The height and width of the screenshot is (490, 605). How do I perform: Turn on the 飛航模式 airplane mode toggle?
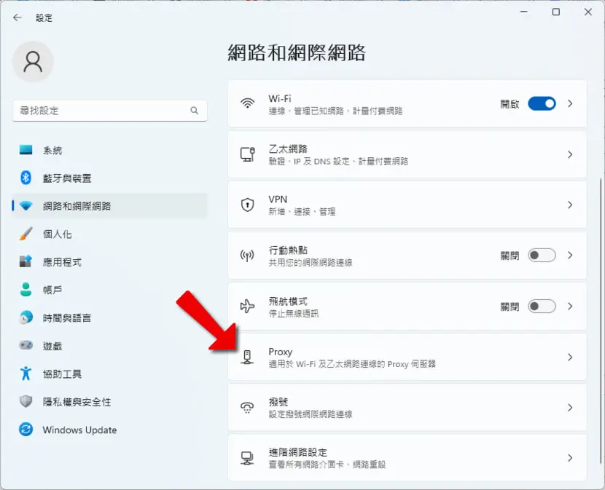click(x=542, y=306)
